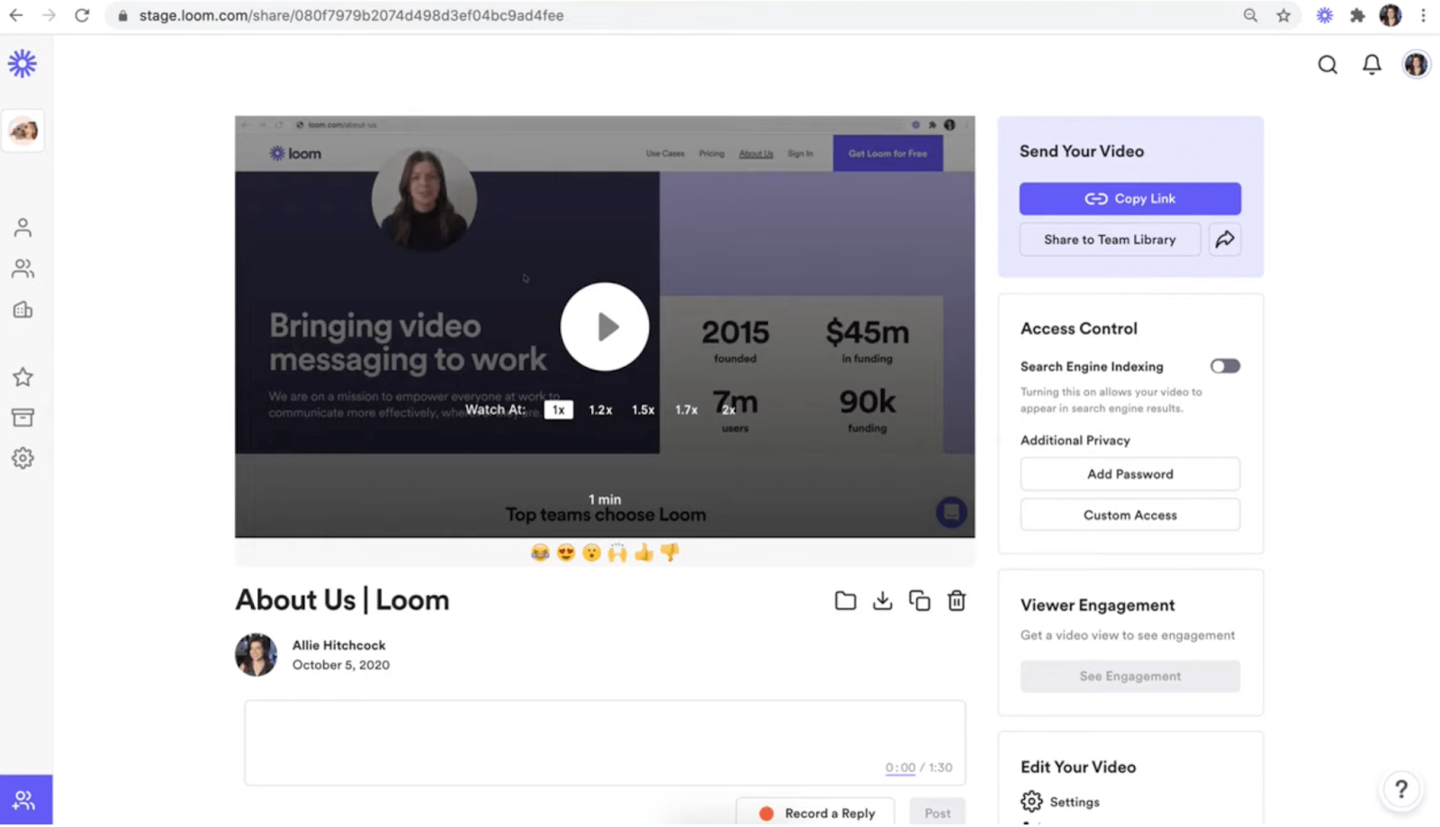Open the account avatar below the browser toolbar

(x=1416, y=65)
